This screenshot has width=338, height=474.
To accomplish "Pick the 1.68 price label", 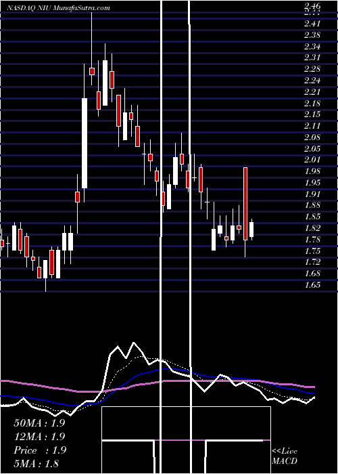I will pos(312,274).
